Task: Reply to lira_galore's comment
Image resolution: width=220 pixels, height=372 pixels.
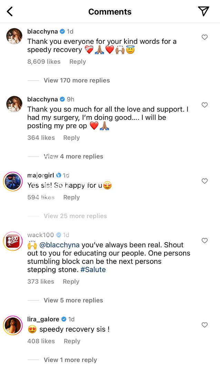Action: [x=72, y=341]
